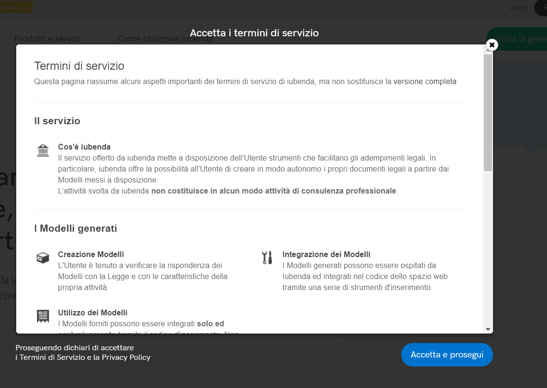
Task: Click the Utilizzo dei Modelli document icon
Action: click(x=43, y=316)
